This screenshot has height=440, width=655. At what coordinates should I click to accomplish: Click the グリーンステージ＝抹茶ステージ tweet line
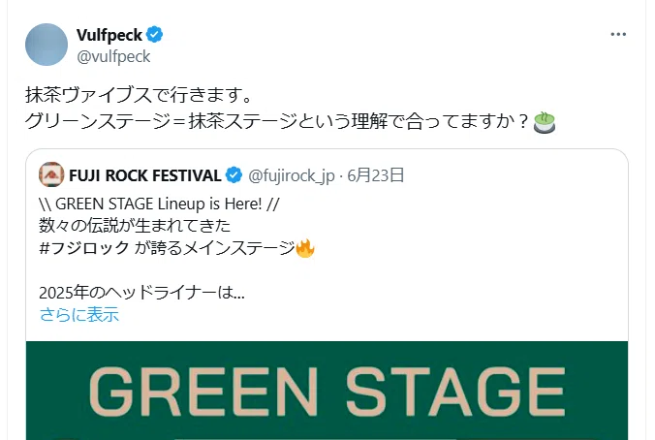(x=277, y=121)
